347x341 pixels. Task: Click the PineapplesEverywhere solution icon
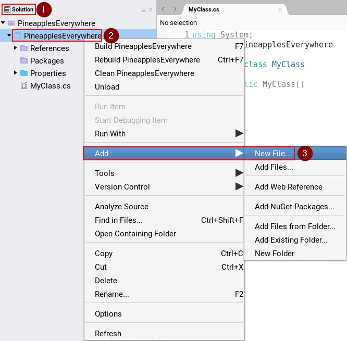pyautogui.click(x=11, y=23)
